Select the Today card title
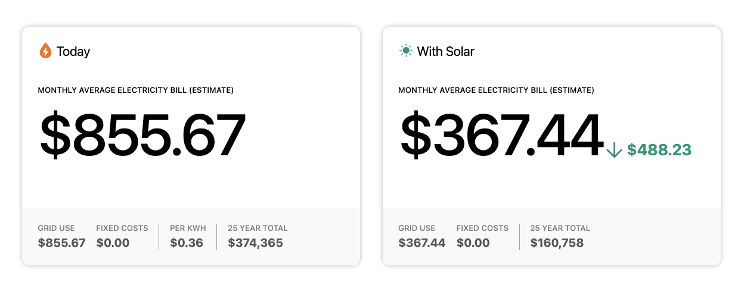 pyautogui.click(x=73, y=52)
